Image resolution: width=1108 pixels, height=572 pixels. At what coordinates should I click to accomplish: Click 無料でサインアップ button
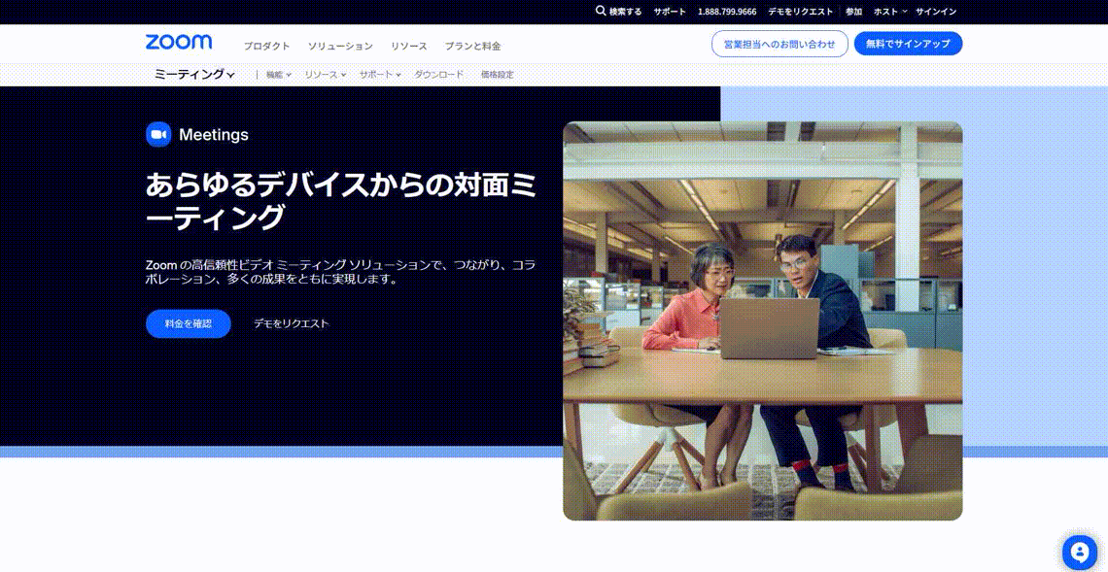[908, 44]
